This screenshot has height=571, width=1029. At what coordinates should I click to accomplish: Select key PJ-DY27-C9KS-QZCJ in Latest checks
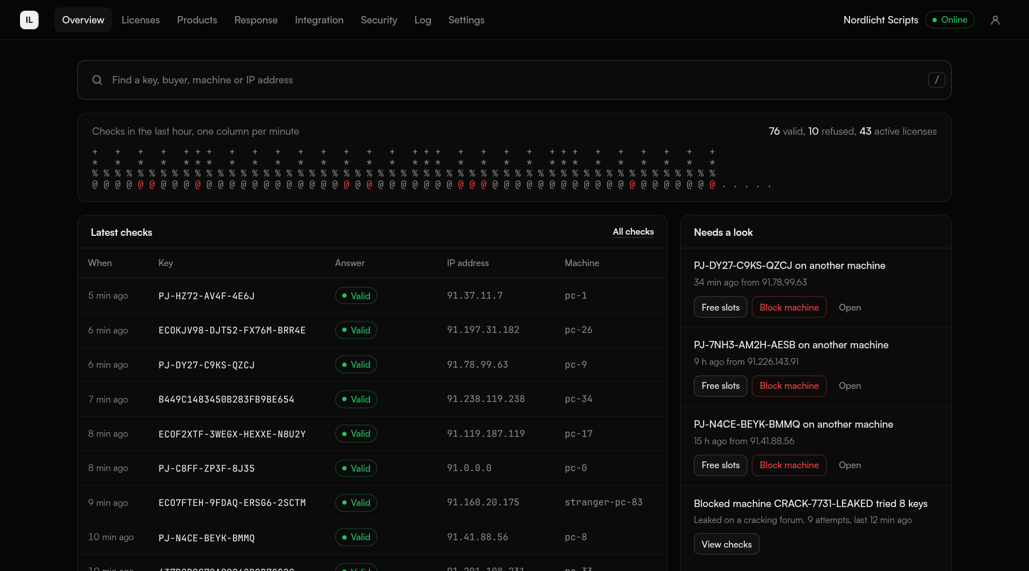(206, 365)
